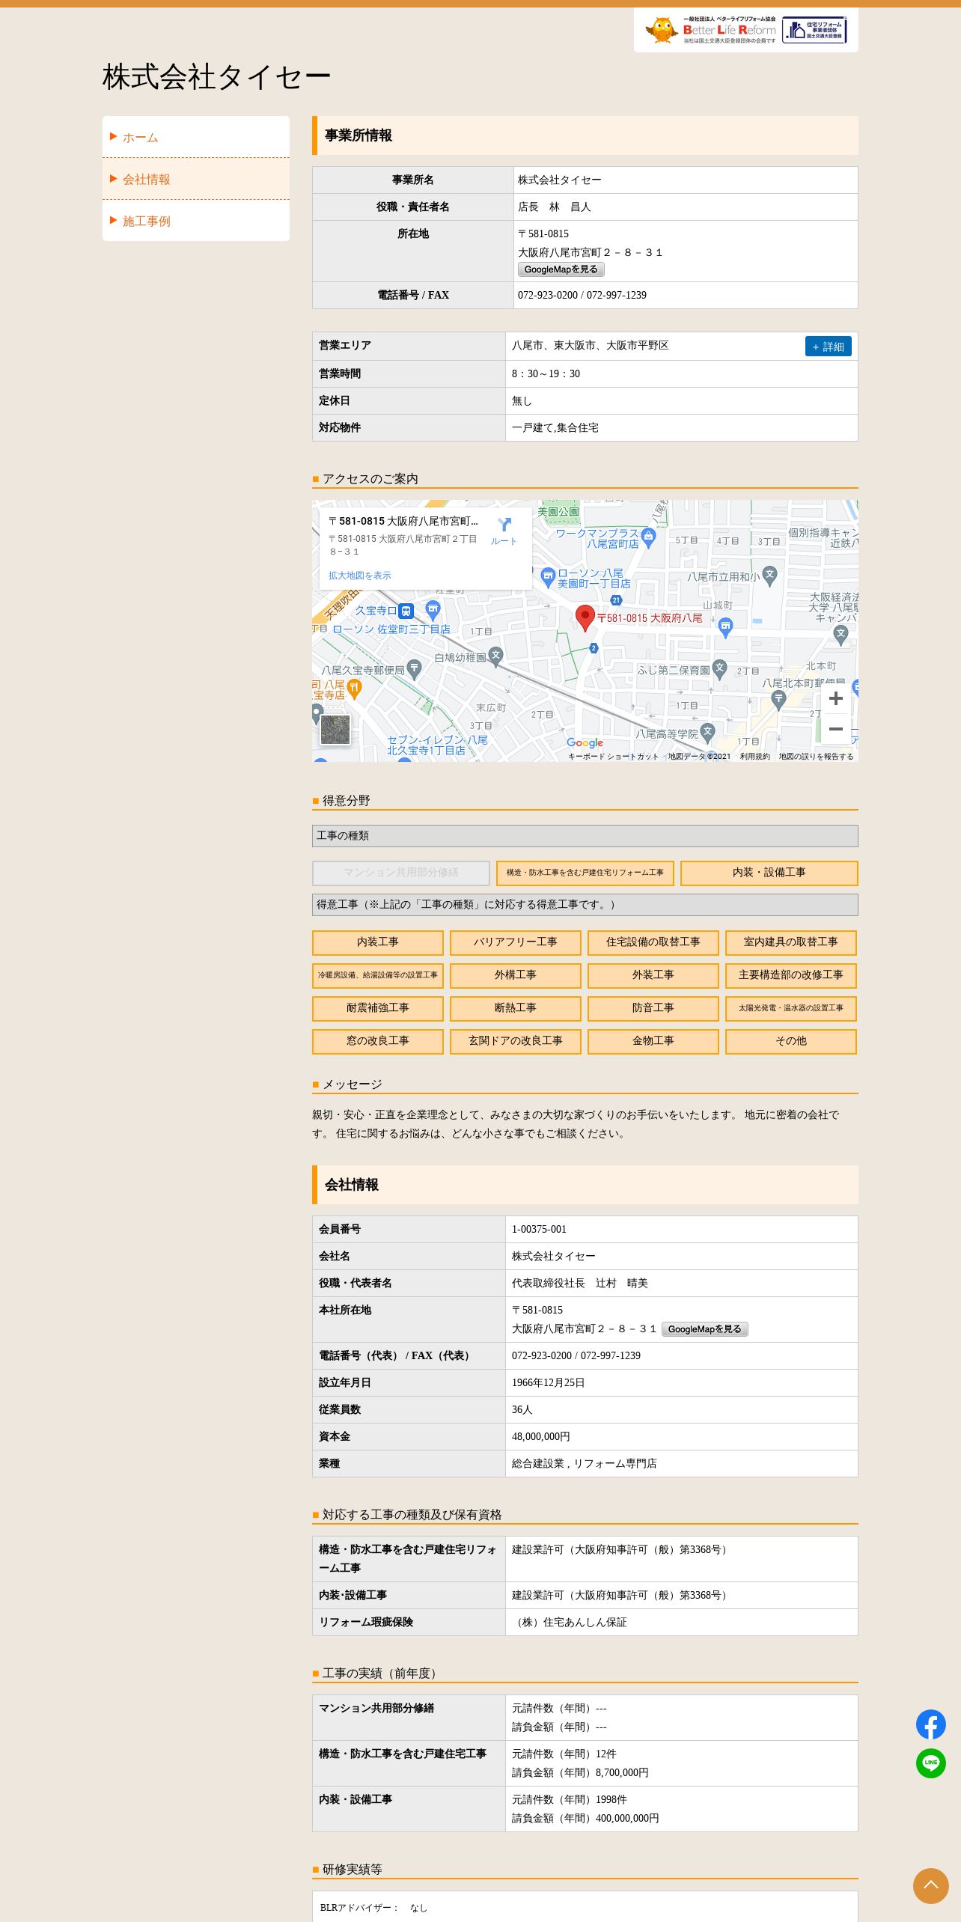Viewport: 961px width, 1922px height.
Task: Click the 室内建具の取替工事 tag
Action: point(791,942)
